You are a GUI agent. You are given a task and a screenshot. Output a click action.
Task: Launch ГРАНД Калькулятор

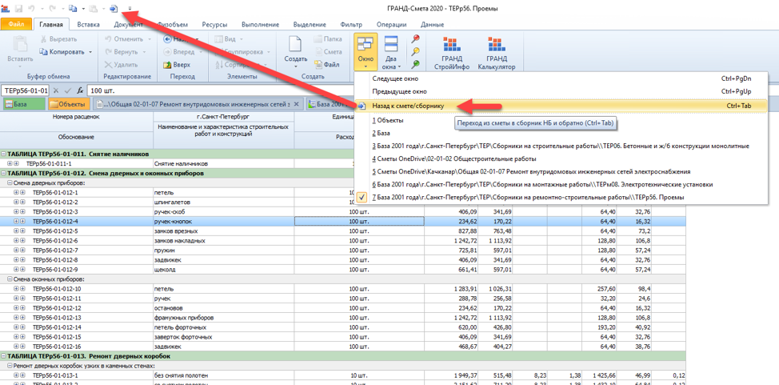point(496,53)
